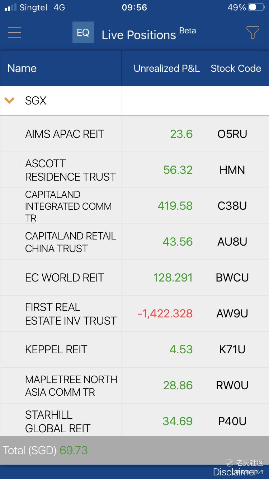269x479 pixels.
Task: Collapse the SGX group chevron
Action: (9, 101)
